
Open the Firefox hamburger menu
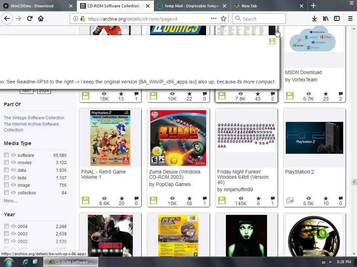(350, 19)
